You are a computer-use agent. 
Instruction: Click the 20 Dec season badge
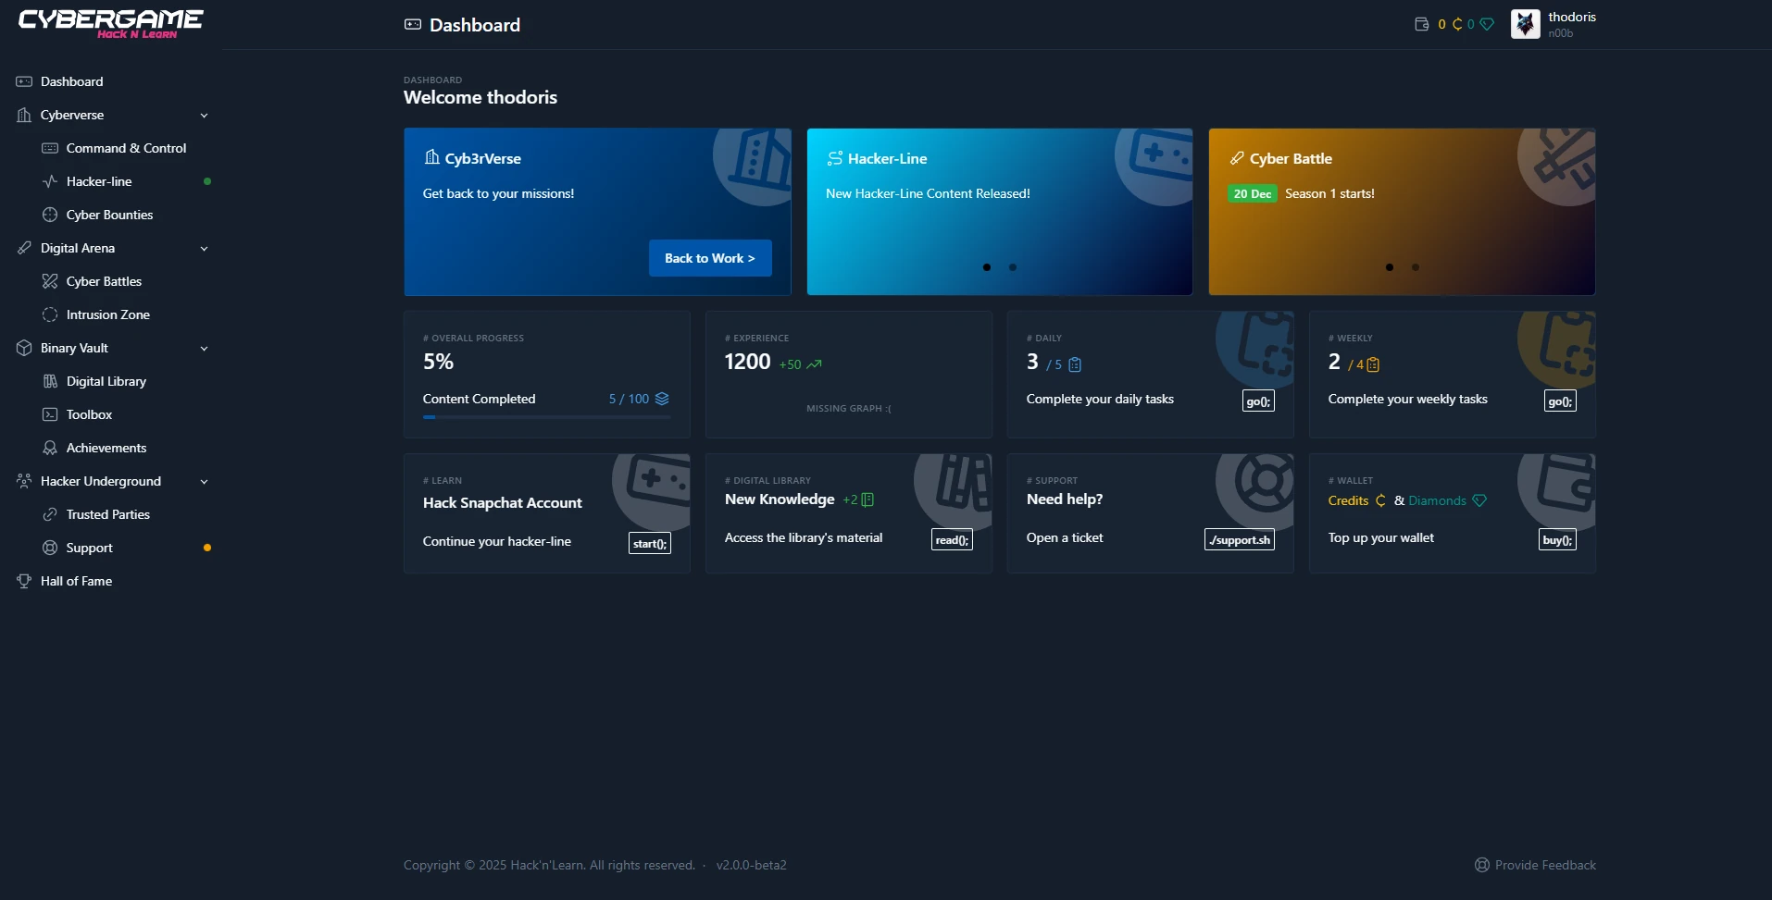click(1252, 193)
